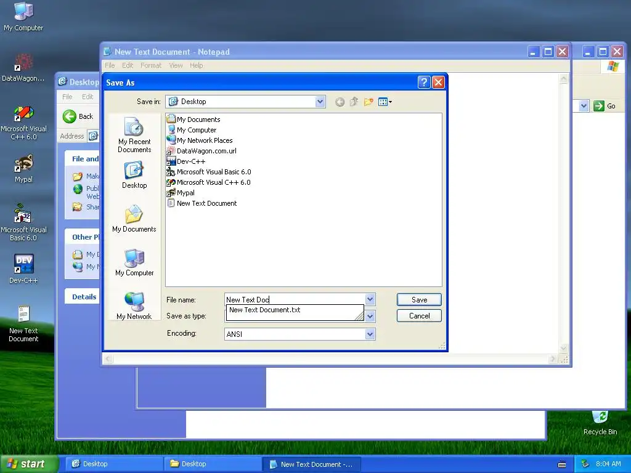Select My Computer in the places bar
The height and width of the screenshot is (473, 631).
click(134, 262)
